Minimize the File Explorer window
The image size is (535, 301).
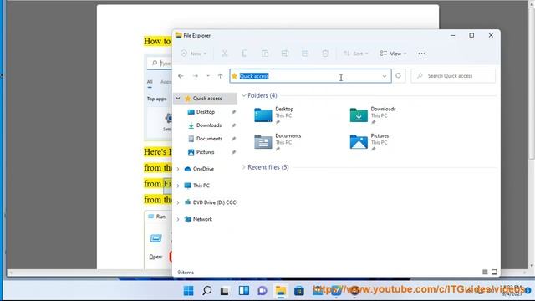pos(453,35)
